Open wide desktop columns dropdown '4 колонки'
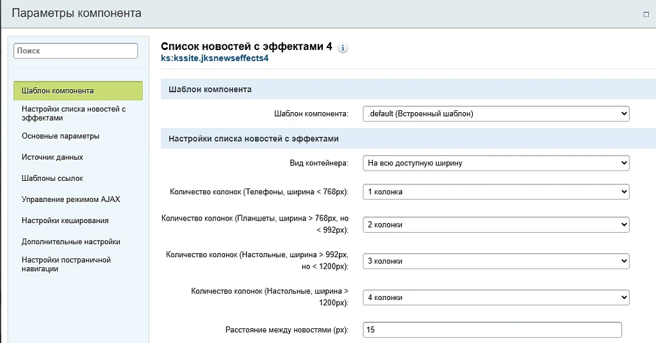This screenshot has width=656, height=343. (496, 297)
